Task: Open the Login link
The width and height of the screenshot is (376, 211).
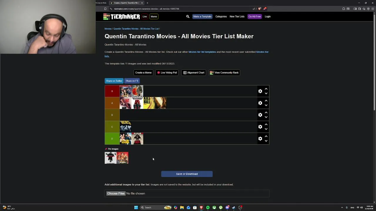Action: pos(268,17)
